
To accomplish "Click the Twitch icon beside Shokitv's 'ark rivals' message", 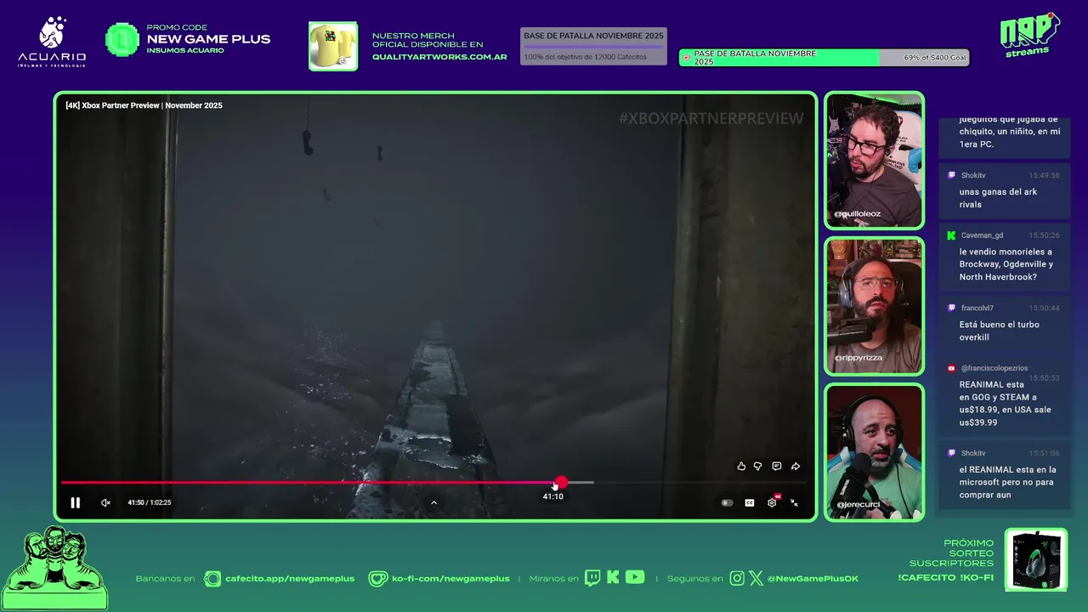I will (x=951, y=175).
